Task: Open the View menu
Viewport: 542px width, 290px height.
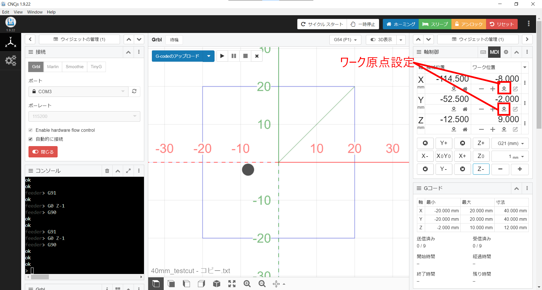Action: point(18,12)
